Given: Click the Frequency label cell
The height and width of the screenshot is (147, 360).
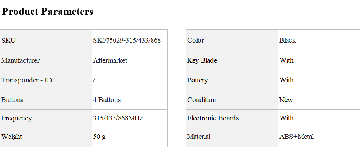Looking at the screenshot, I should pyautogui.click(x=46, y=118).
